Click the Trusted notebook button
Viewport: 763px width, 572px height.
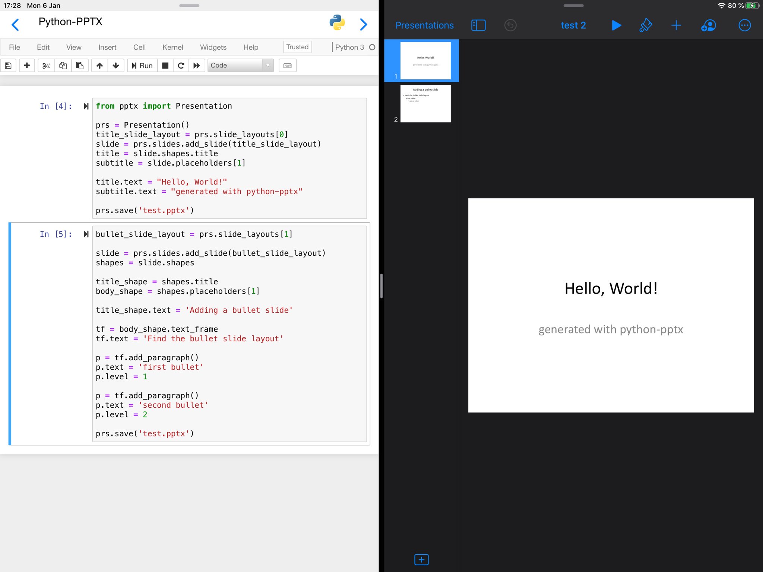click(x=297, y=47)
